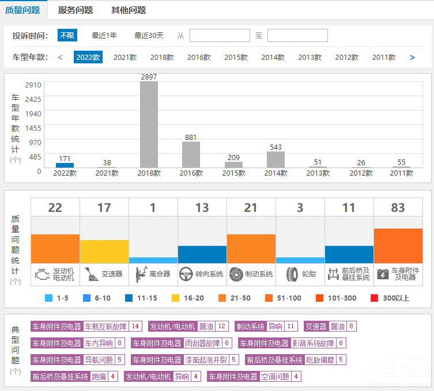The image size is (434, 391).
Task: Choose the 2018款 model year
Action: pos(162,58)
